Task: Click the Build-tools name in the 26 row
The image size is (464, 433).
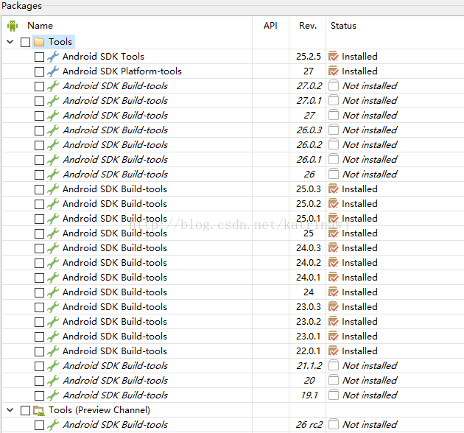Action: 116,175
